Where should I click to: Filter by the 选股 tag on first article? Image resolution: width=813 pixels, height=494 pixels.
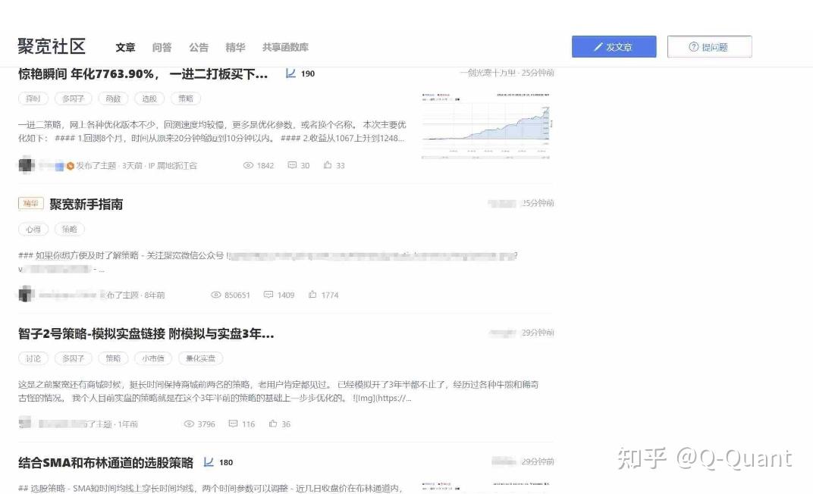(x=149, y=98)
